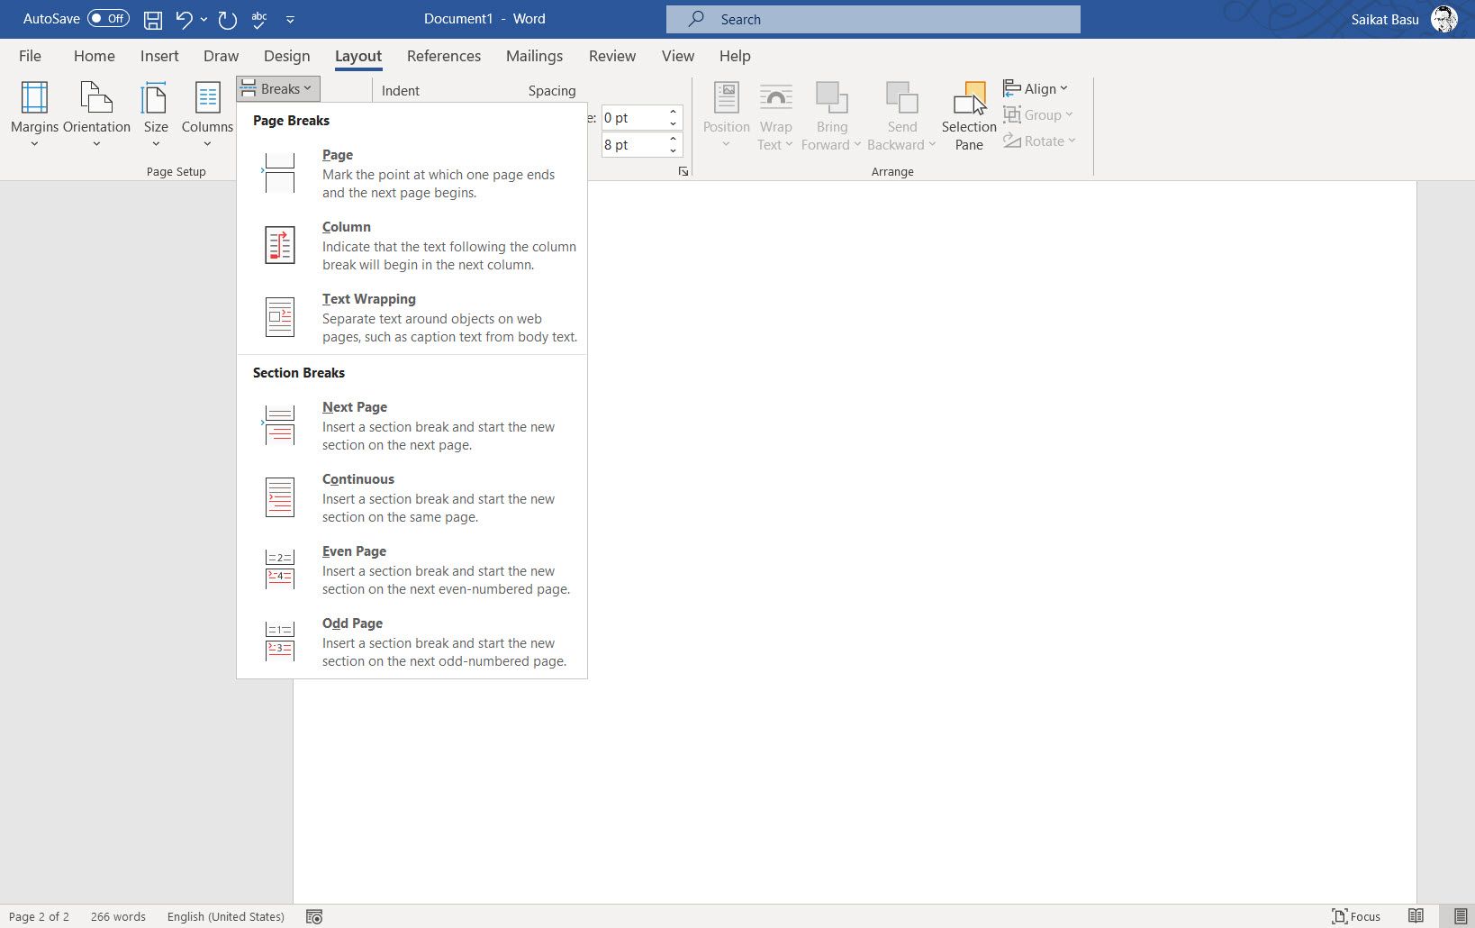The width and height of the screenshot is (1475, 928).
Task: Open the Customize Quick Access Toolbar arrow
Action: click(x=290, y=19)
